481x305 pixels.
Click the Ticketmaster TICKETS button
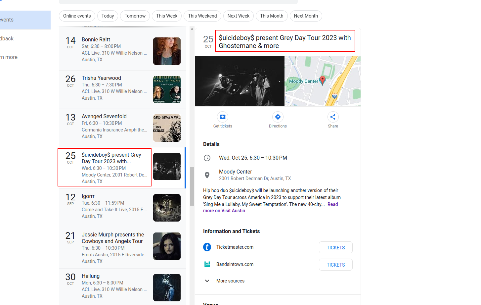point(335,247)
